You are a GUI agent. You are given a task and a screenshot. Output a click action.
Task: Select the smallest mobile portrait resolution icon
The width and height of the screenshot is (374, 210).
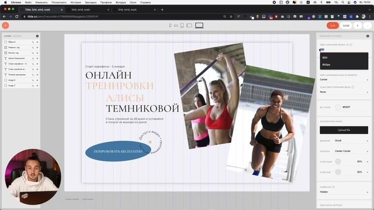pyautogui.click(x=170, y=26)
